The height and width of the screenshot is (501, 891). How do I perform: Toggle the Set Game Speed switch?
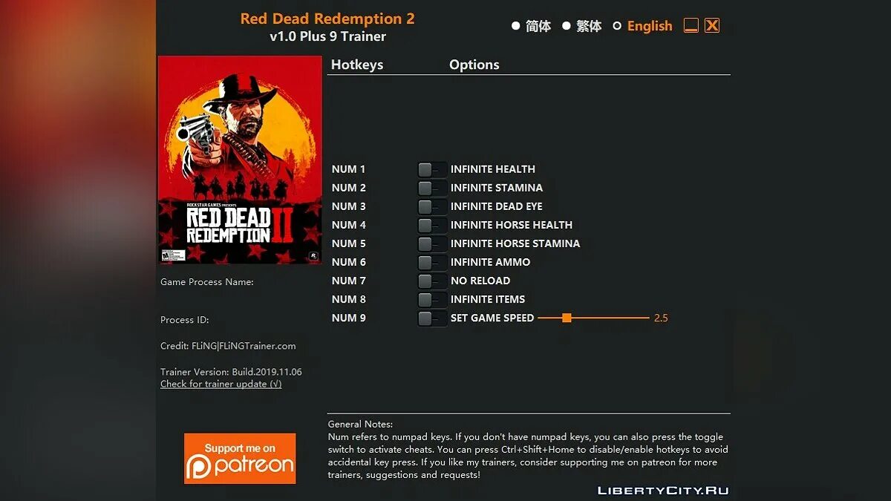(x=432, y=318)
